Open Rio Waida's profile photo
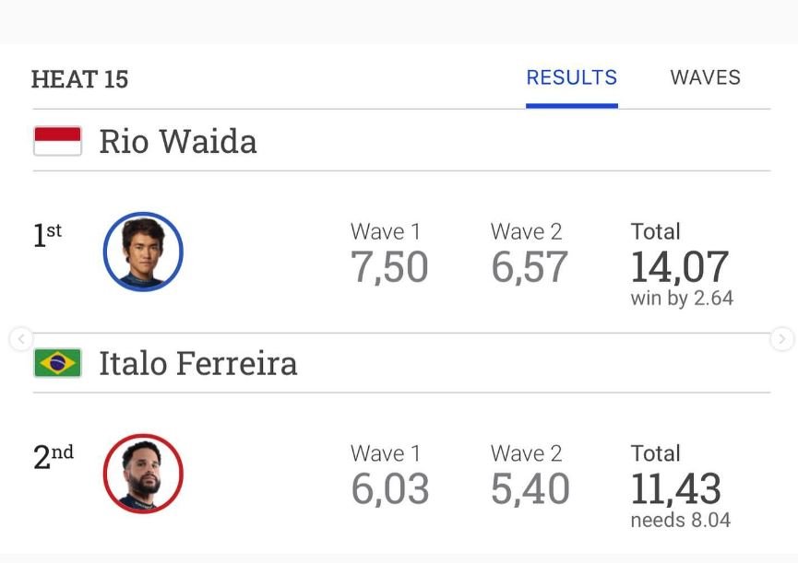798x563 pixels. [143, 252]
